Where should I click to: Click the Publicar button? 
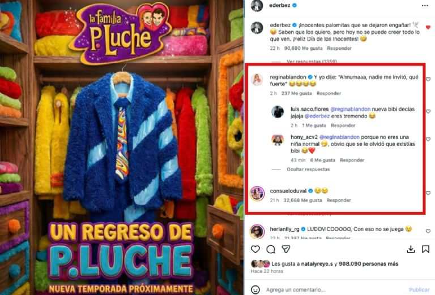click(x=419, y=289)
